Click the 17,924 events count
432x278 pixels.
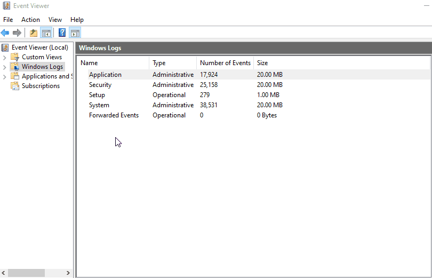209,75
